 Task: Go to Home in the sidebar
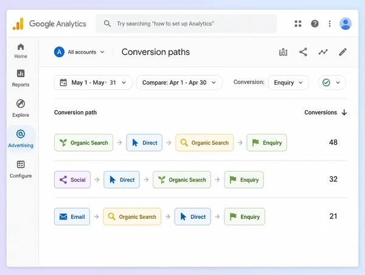[21, 51]
